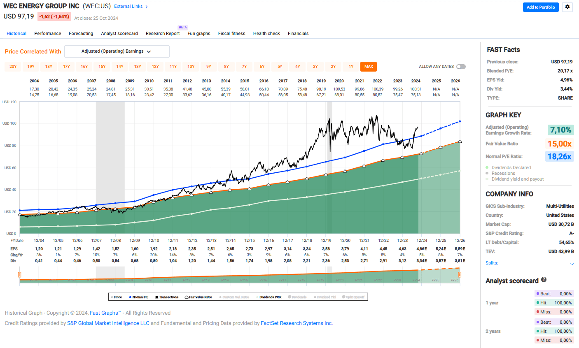Switch to the Forecasting tab
The image size is (579, 348).
coord(81,33)
